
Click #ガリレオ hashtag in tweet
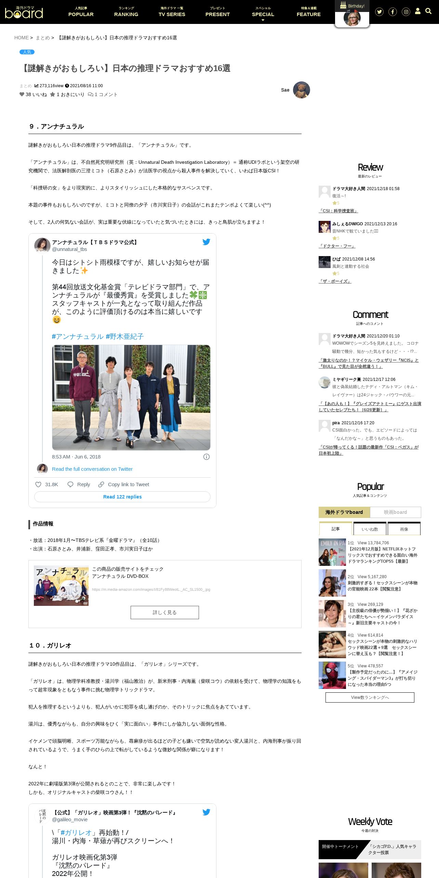(x=76, y=833)
